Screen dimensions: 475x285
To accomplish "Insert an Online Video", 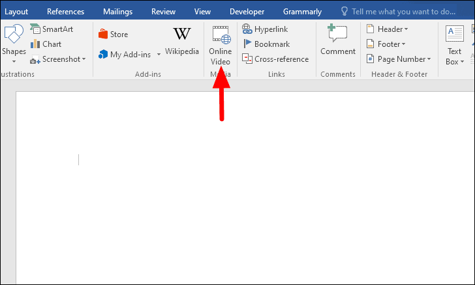I will 221,46.
